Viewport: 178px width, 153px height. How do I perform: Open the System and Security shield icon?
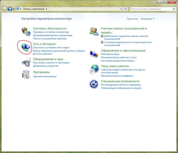26,32
